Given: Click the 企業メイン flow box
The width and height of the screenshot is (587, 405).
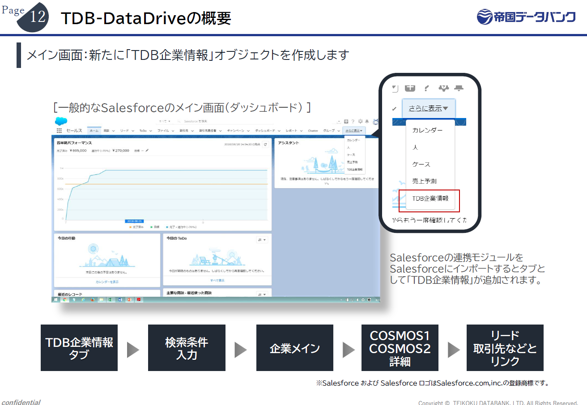Looking at the screenshot, I should pyautogui.click(x=295, y=348).
